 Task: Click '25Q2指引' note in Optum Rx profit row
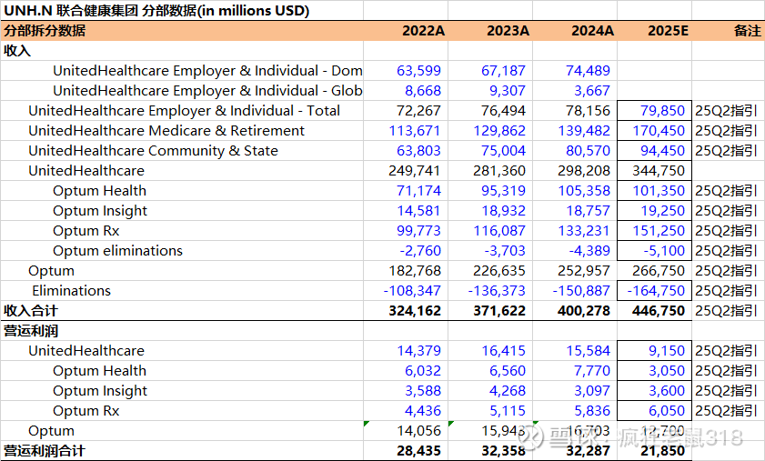click(x=726, y=411)
